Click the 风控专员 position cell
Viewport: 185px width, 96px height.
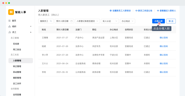pyautogui.click(x=96, y=46)
